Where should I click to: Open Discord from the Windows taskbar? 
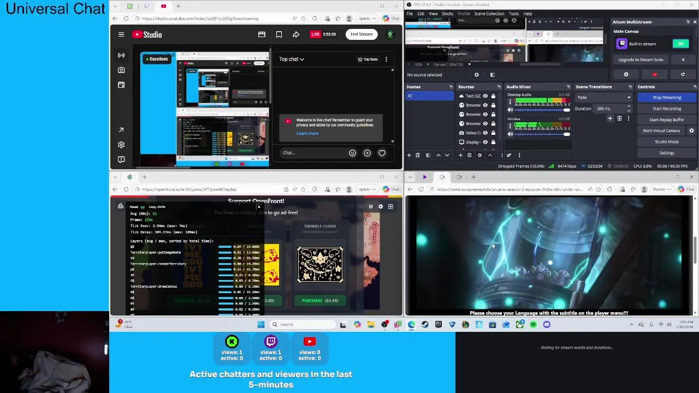547,325
